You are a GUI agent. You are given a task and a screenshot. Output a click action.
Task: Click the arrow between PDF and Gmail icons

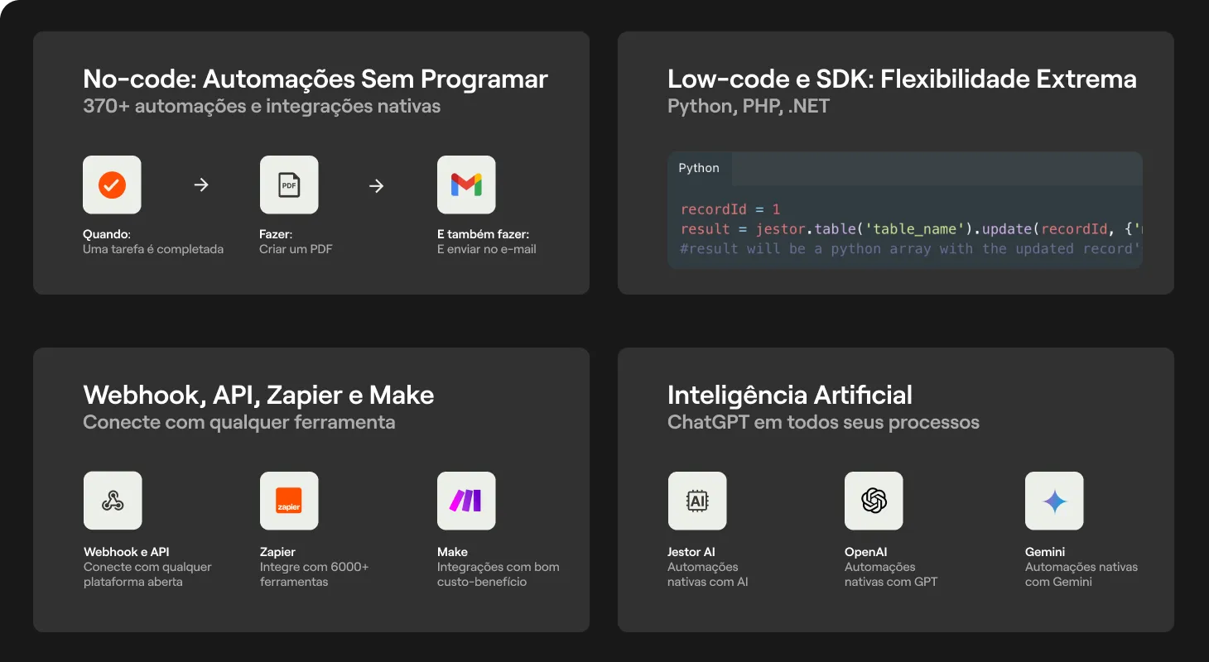pos(377,185)
